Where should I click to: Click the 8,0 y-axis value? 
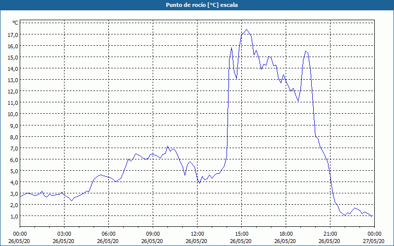tap(14, 137)
